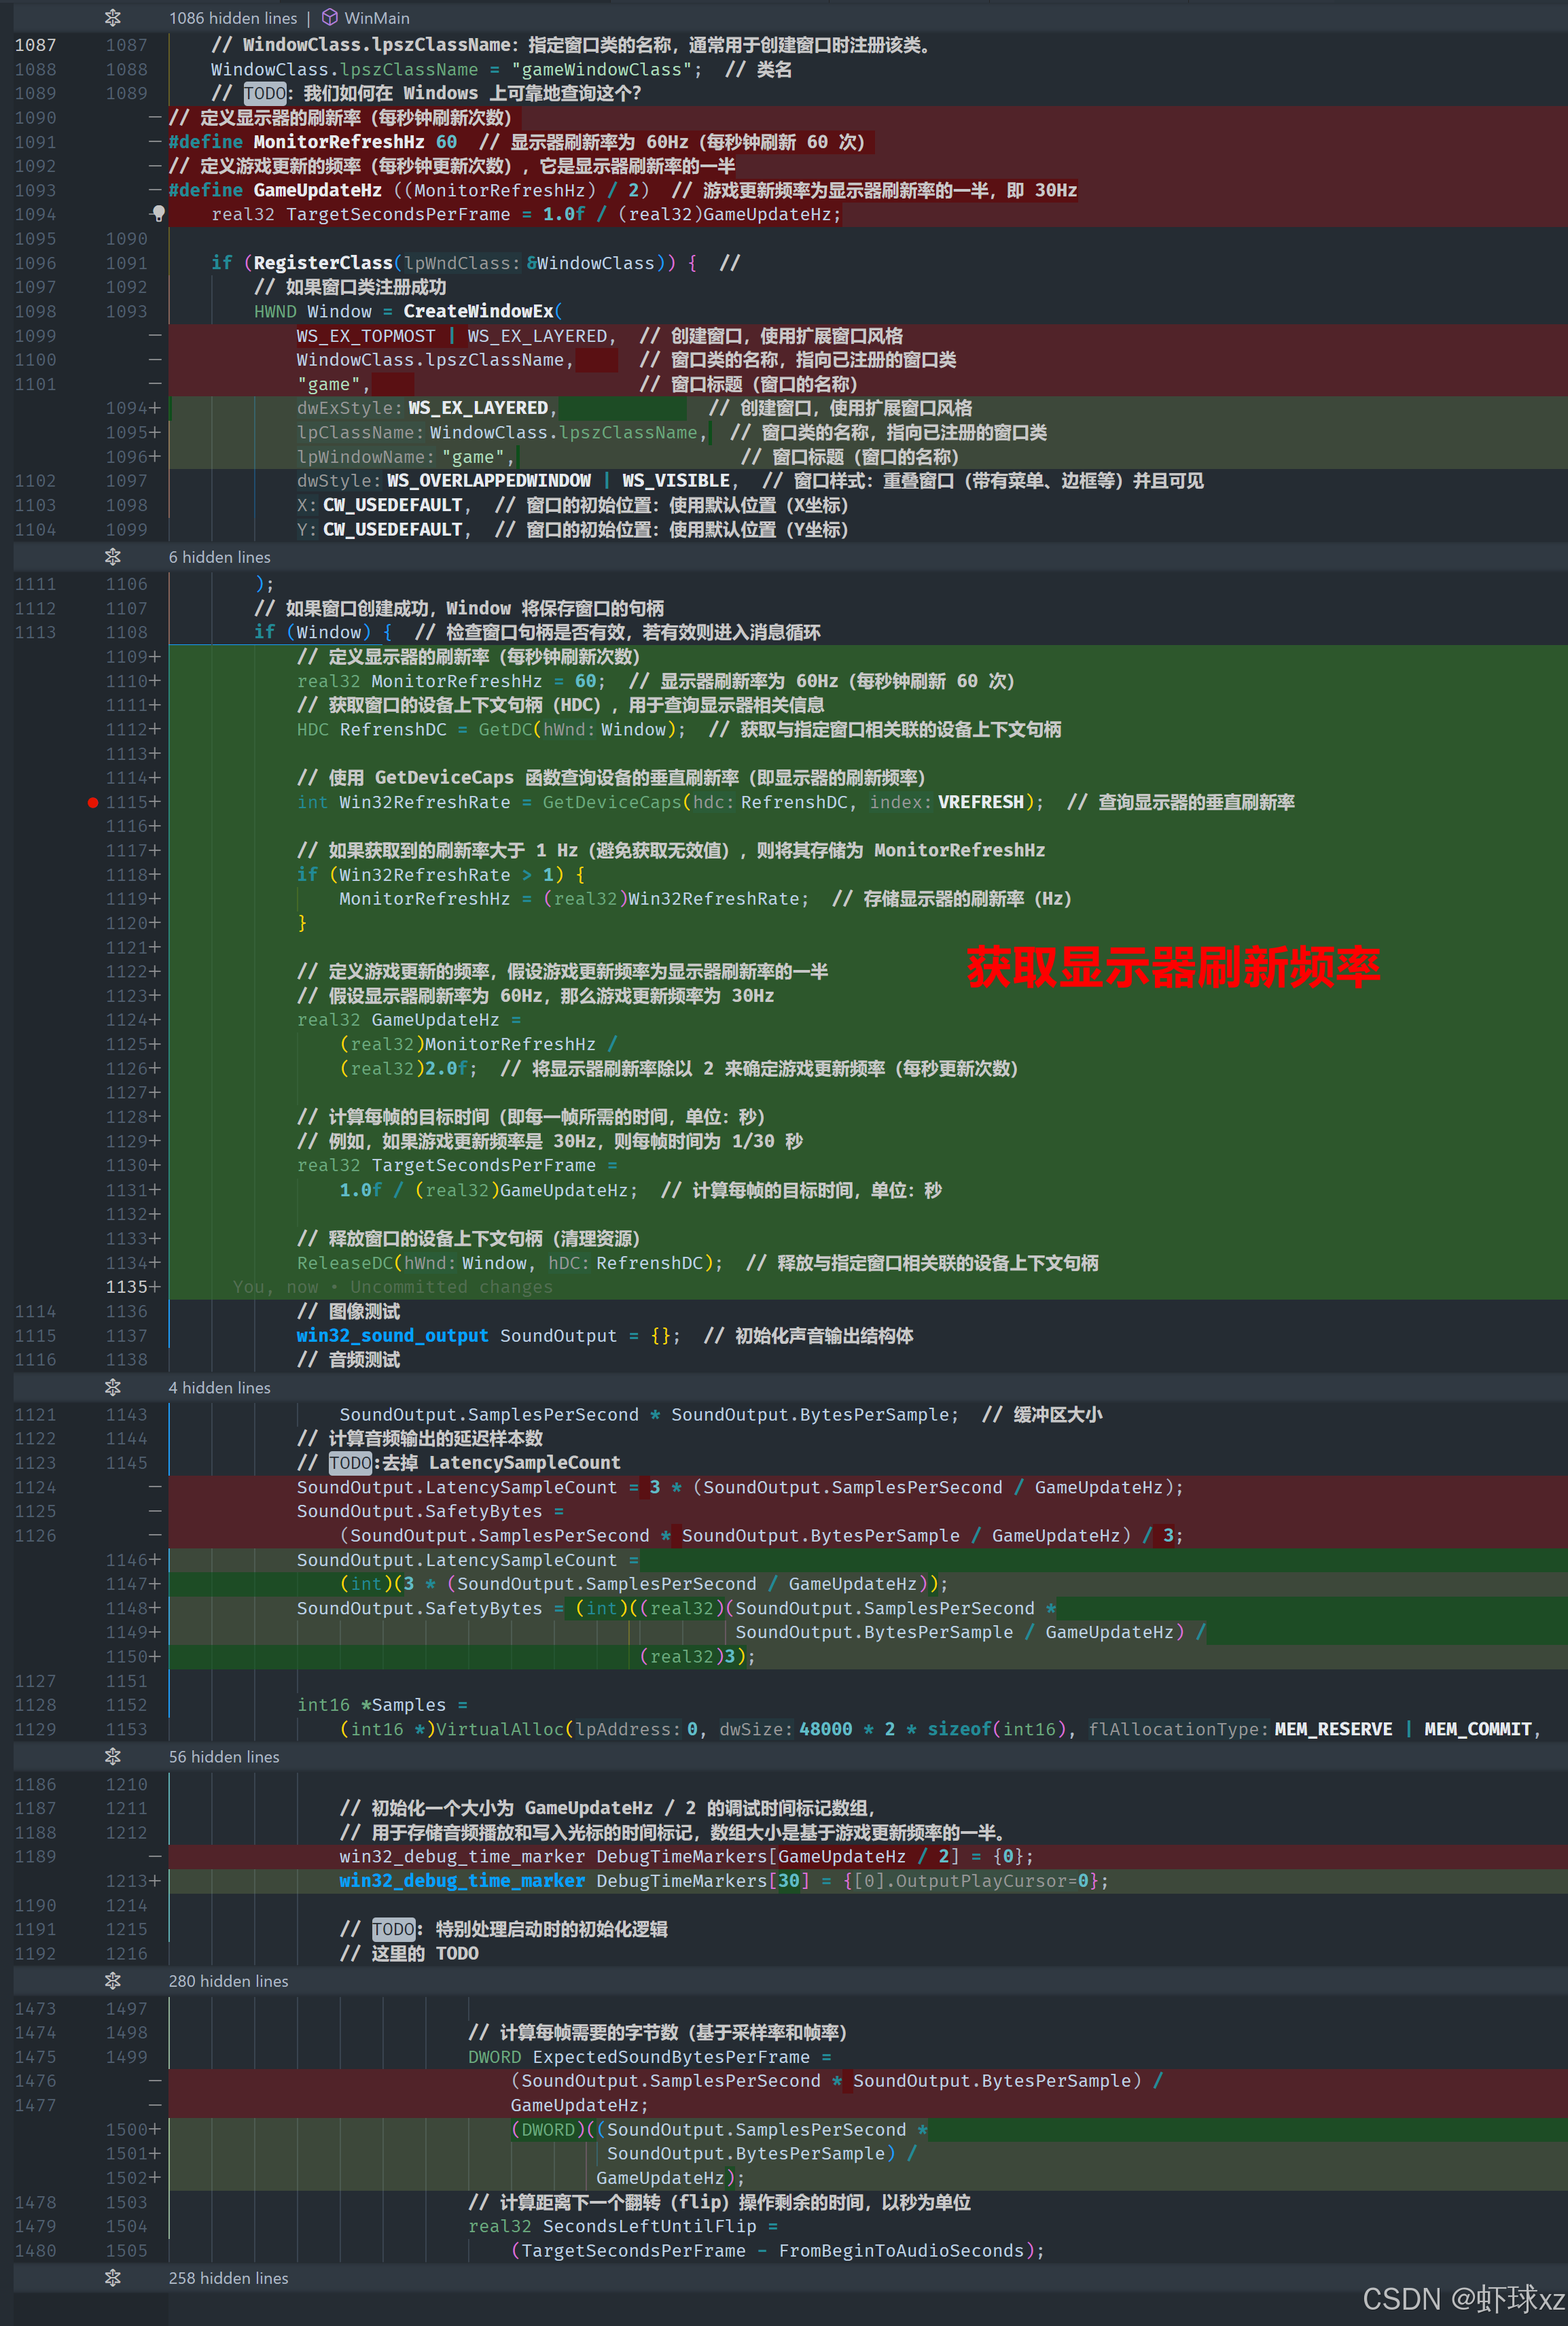Expand the 56 hidden lines fold icon

[x=113, y=1757]
